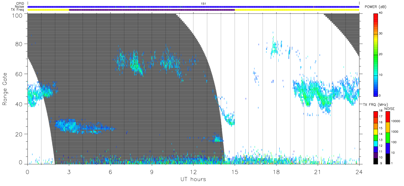This screenshot has height=186, width=404.
Task: Select the "TX Freq" row label at top
Action: tap(18, 10)
